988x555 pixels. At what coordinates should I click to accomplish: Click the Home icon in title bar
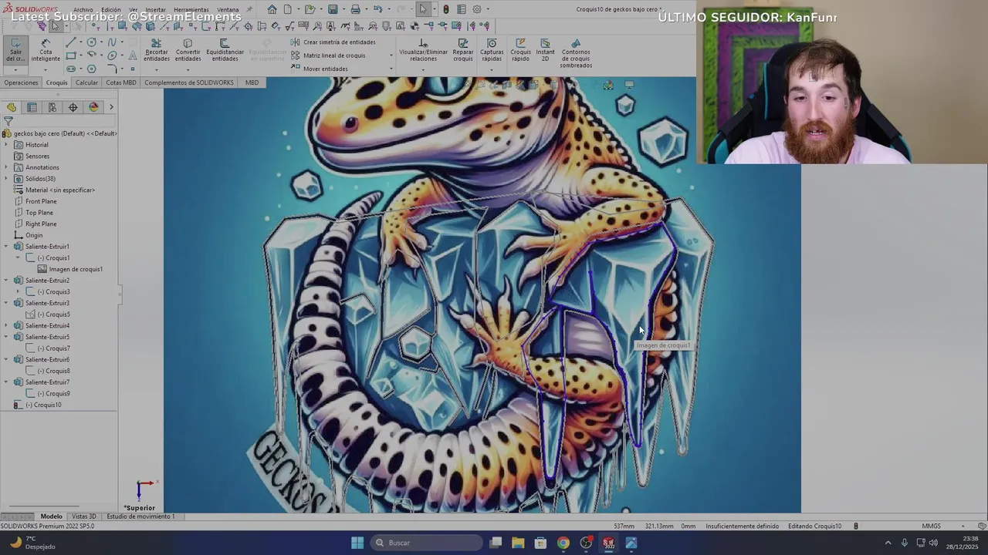[x=272, y=9]
